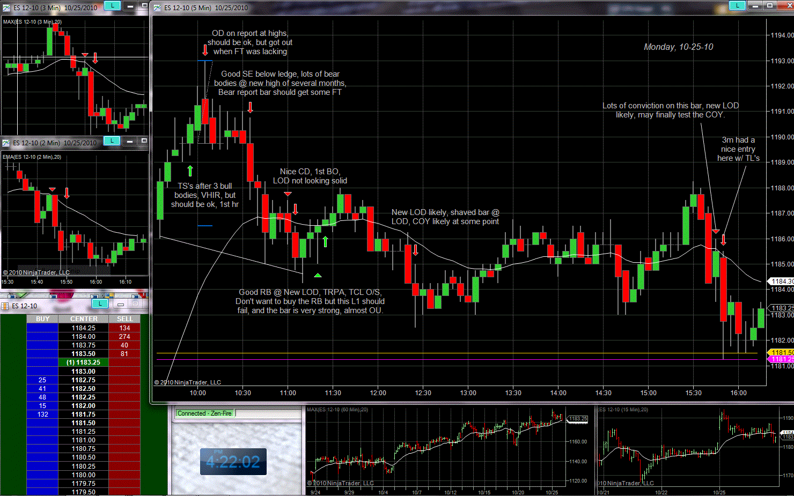Click the chart icon of the 5 Min window
This screenshot has width=794, height=496.
157,8
